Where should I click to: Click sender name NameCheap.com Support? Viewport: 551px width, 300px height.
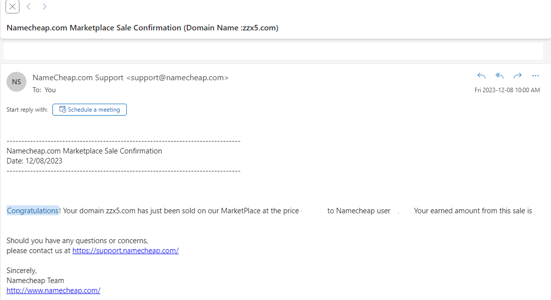78,78
